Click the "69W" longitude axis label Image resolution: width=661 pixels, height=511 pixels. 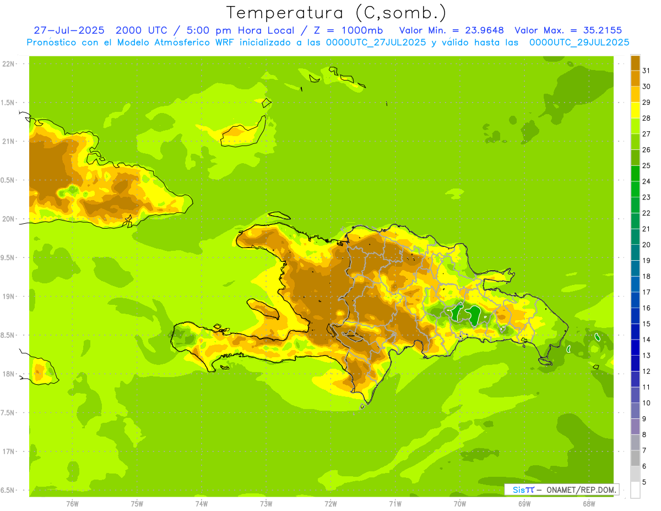[x=524, y=504]
